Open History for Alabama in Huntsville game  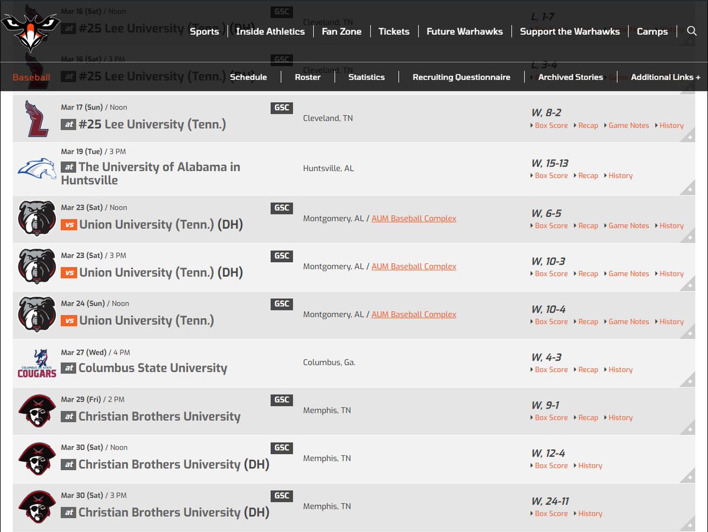coord(620,175)
